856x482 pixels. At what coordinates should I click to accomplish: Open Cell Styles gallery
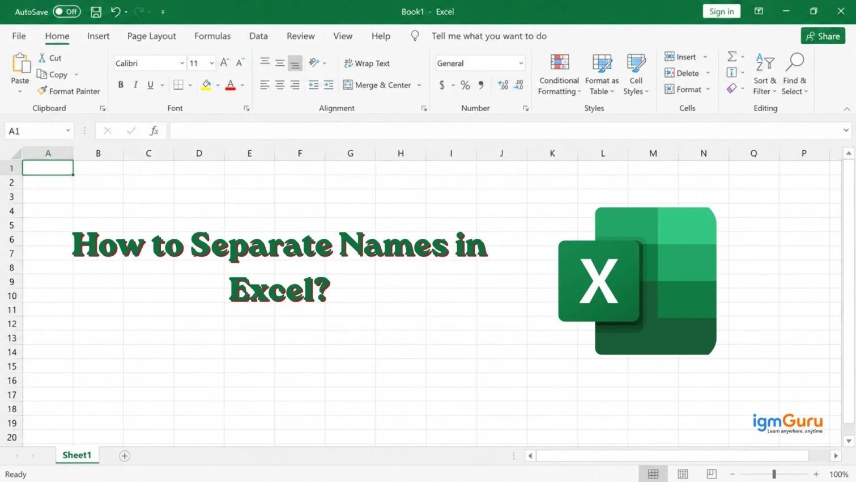[x=636, y=75]
